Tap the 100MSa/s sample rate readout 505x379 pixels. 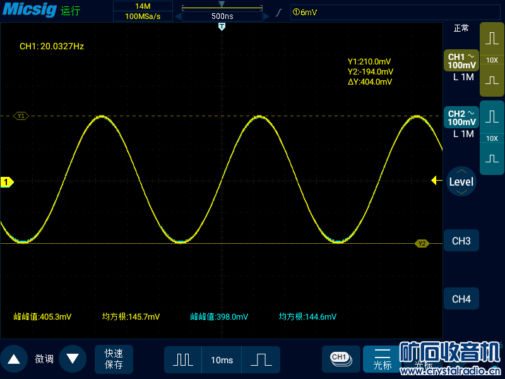tap(143, 16)
